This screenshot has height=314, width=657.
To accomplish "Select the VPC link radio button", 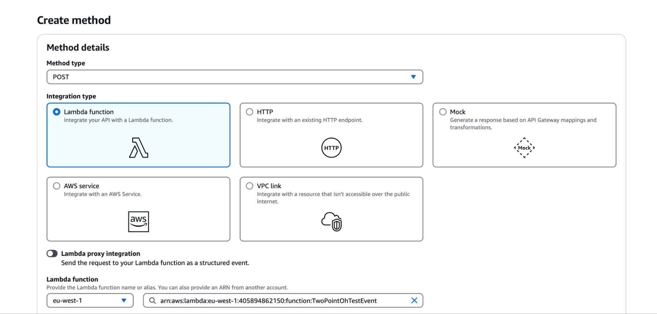I will click(249, 186).
